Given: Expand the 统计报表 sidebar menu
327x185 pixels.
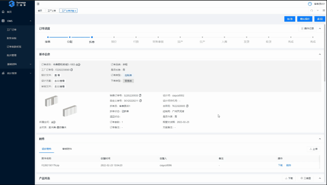Looking at the screenshot, I should click(x=30, y=73).
